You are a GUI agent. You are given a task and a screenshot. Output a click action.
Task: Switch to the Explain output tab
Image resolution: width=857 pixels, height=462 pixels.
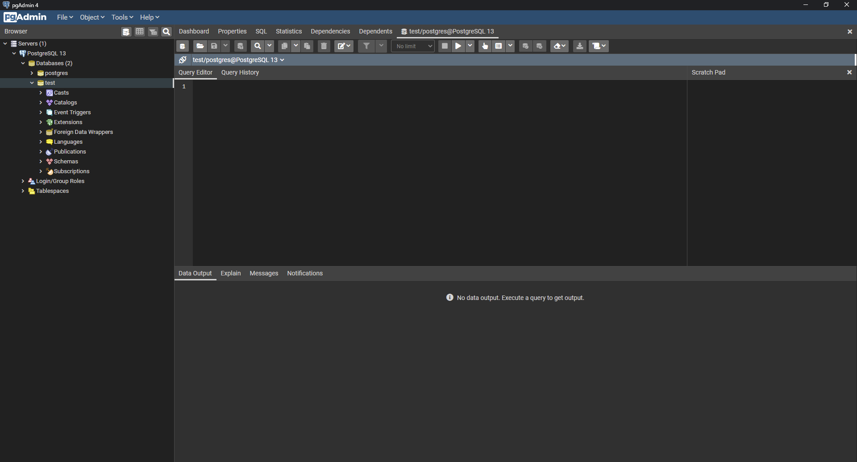click(231, 273)
